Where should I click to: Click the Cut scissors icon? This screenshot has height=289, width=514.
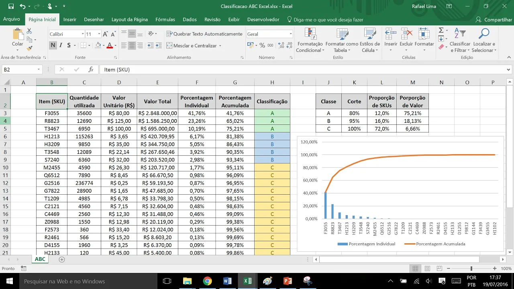(29, 31)
